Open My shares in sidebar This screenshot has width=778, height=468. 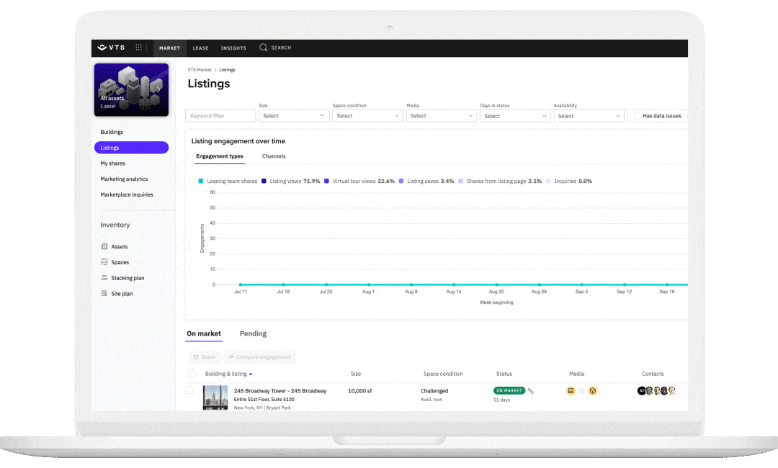point(112,163)
